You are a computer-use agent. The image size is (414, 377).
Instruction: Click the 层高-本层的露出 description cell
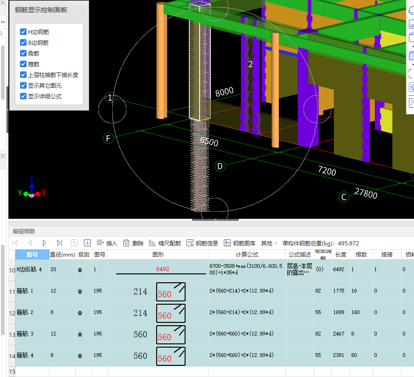pyautogui.click(x=300, y=270)
